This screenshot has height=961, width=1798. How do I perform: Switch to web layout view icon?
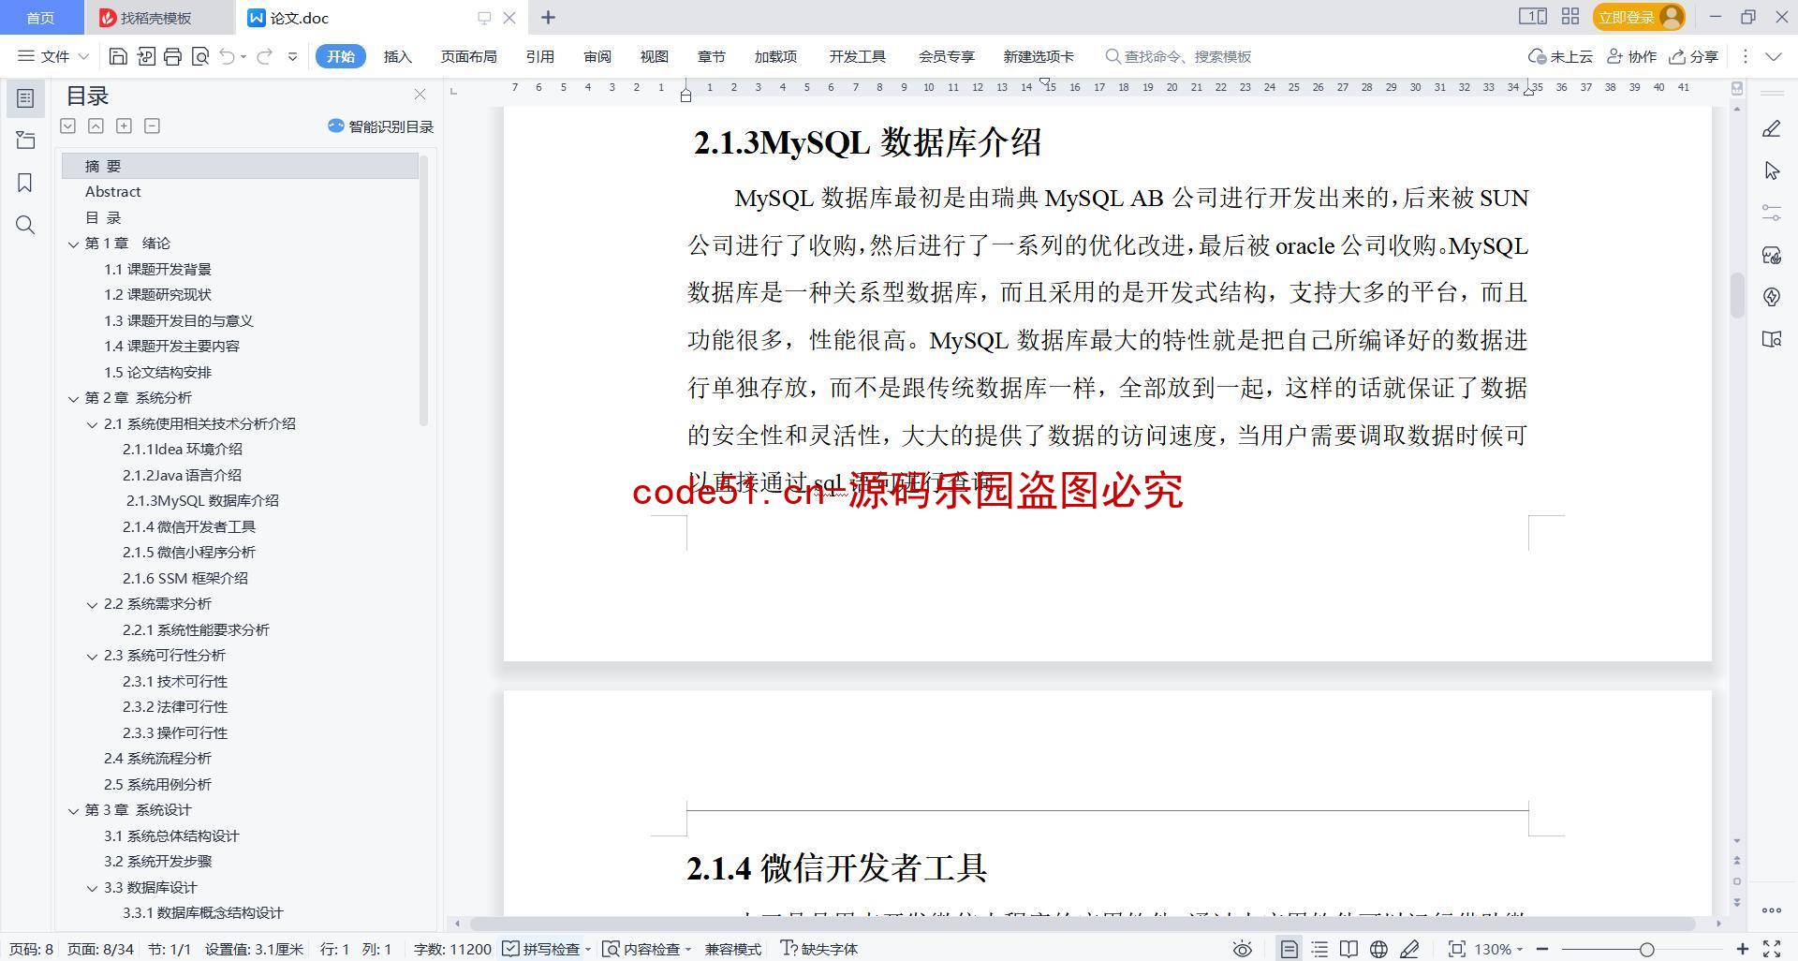click(1378, 949)
